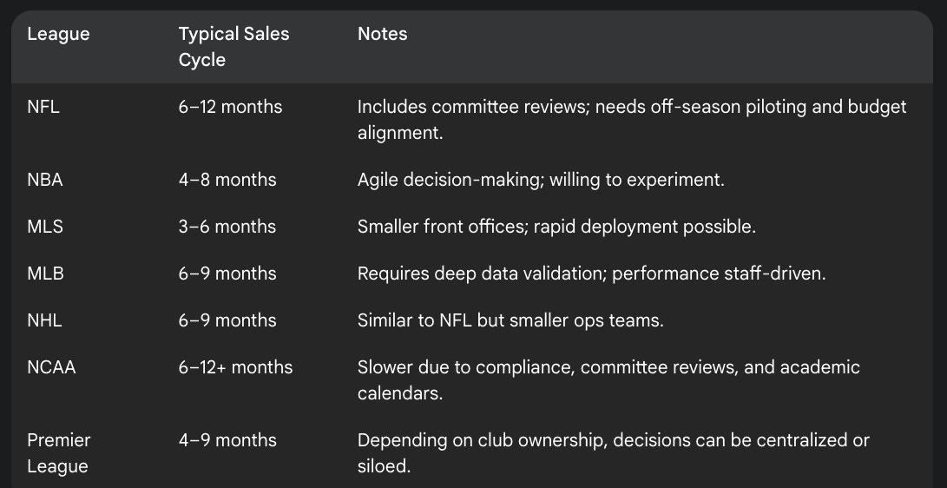Viewport: 947px width, 488px height.
Task: Select the NHL league cell
Action: tap(44, 320)
